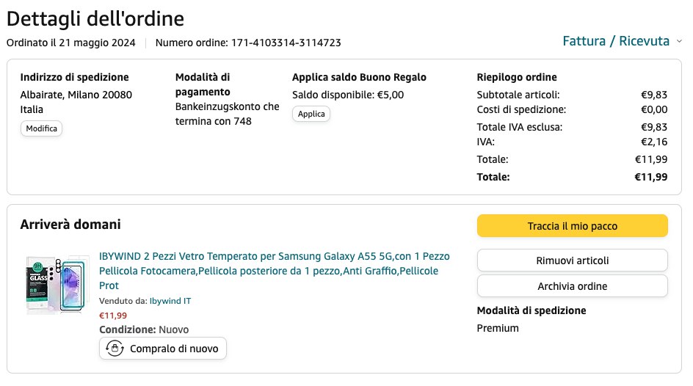Click the chevron beside Fattura / Ricevuta
The image size is (693, 386).
(679, 42)
